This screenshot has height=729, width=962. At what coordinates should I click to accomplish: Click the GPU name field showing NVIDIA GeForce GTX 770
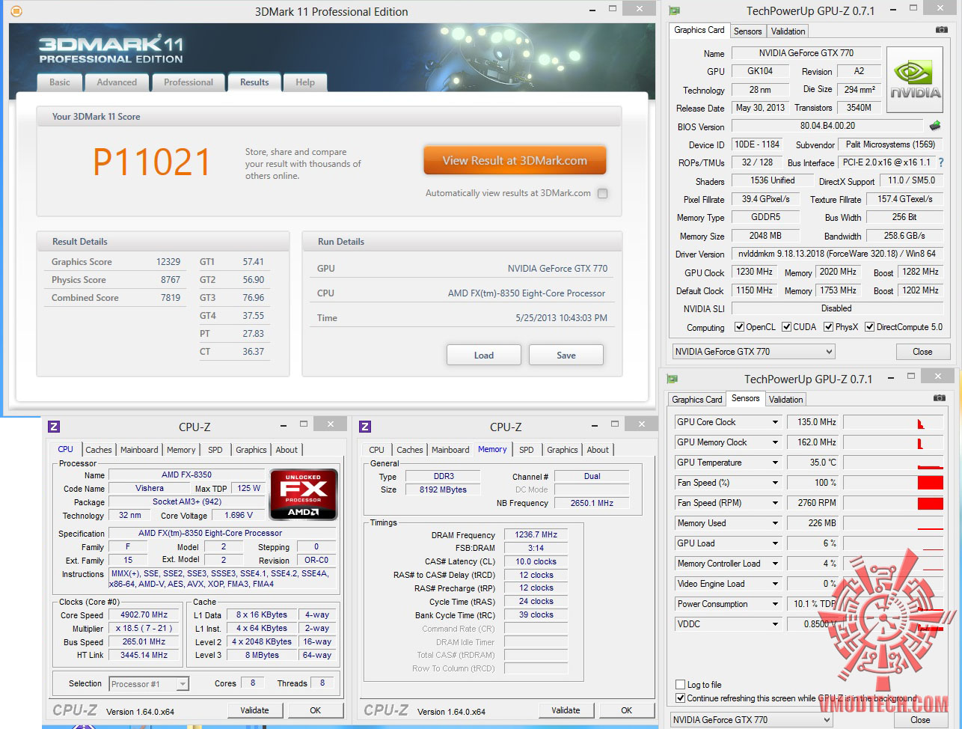coord(806,53)
